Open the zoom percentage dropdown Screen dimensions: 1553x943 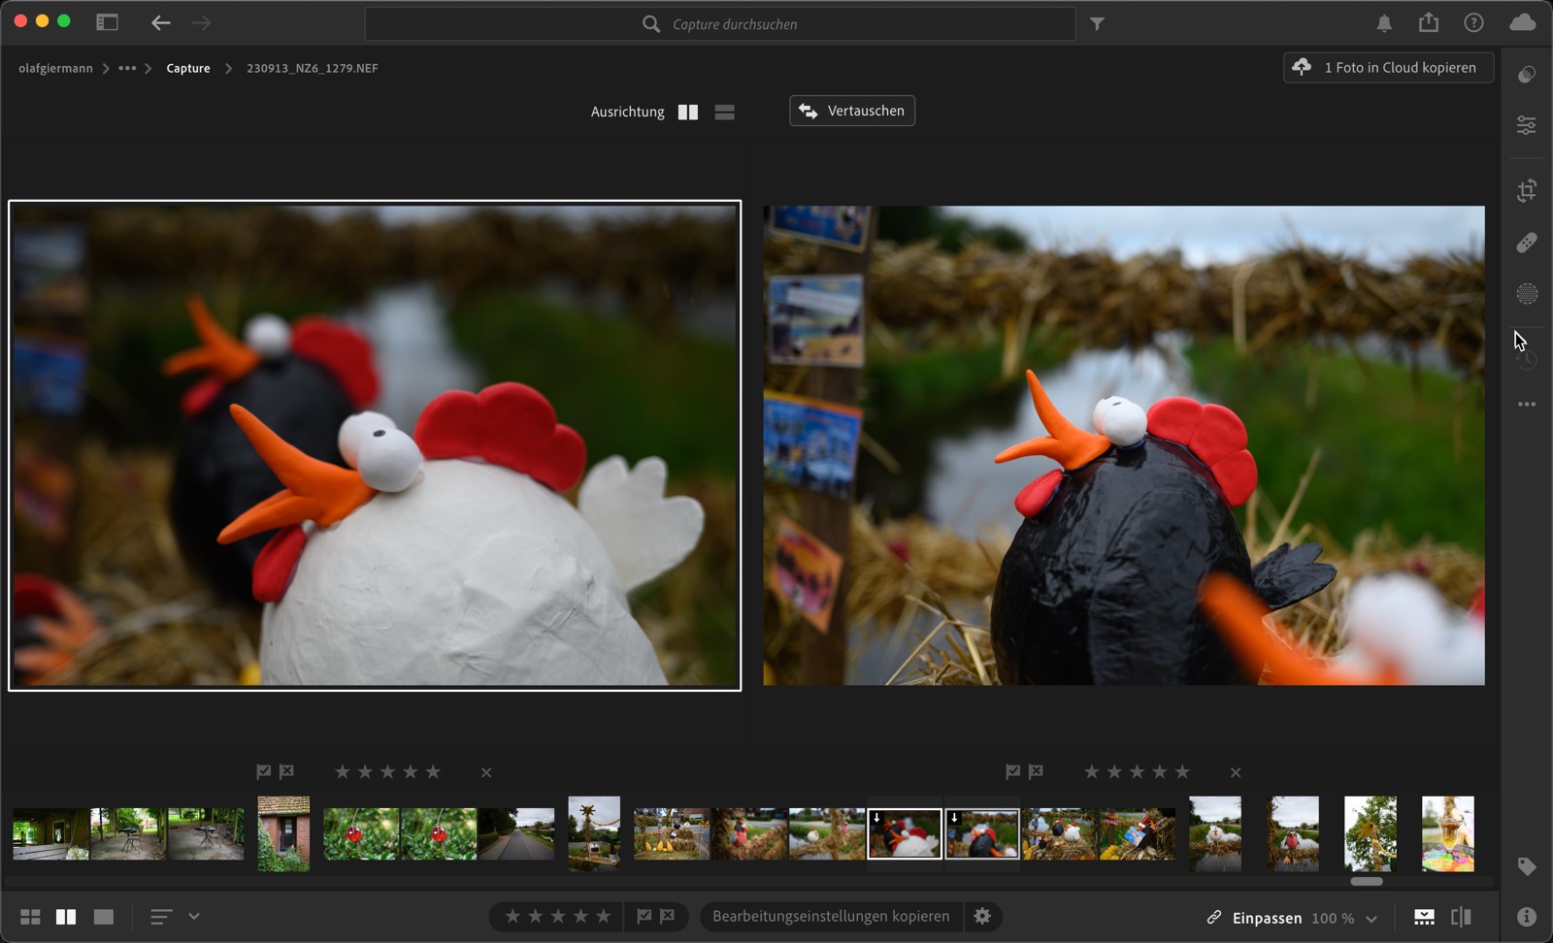click(x=1371, y=918)
